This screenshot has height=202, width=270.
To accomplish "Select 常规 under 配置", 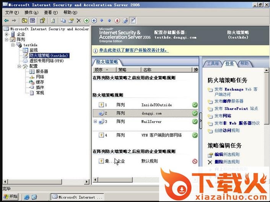I will [x=40, y=93].
